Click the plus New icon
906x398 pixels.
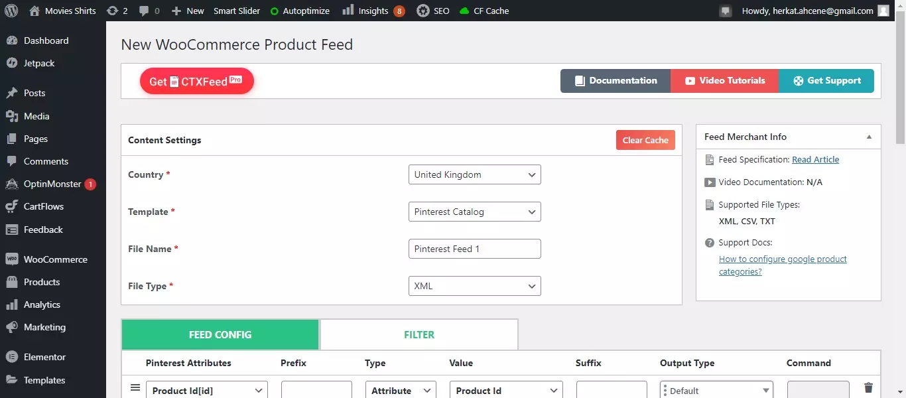point(176,11)
